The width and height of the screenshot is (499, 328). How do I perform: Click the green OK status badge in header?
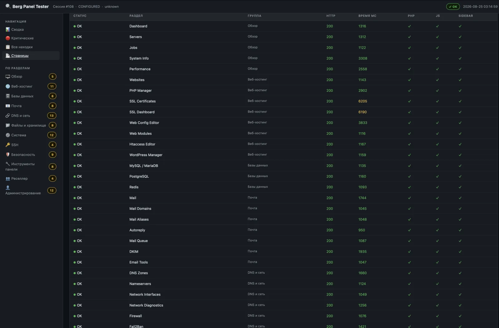pos(453,7)
